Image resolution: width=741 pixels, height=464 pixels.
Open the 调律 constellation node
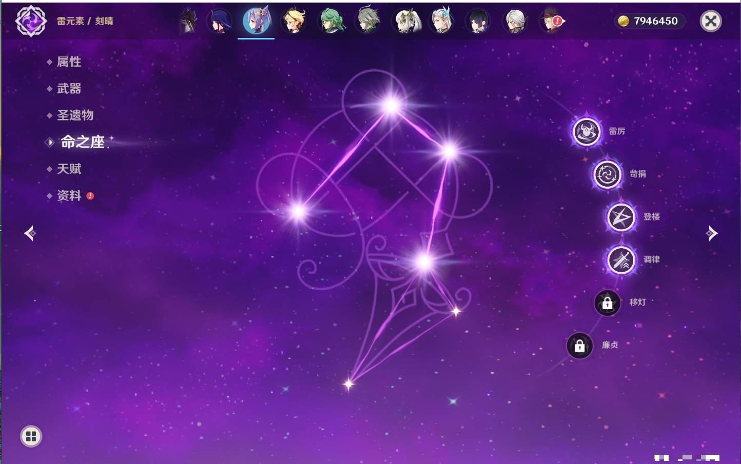pos(621,260)
